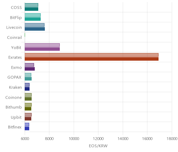Select the navy Kraken lower bar
This screenshot has width=178, height=152.
pos(27,89)
